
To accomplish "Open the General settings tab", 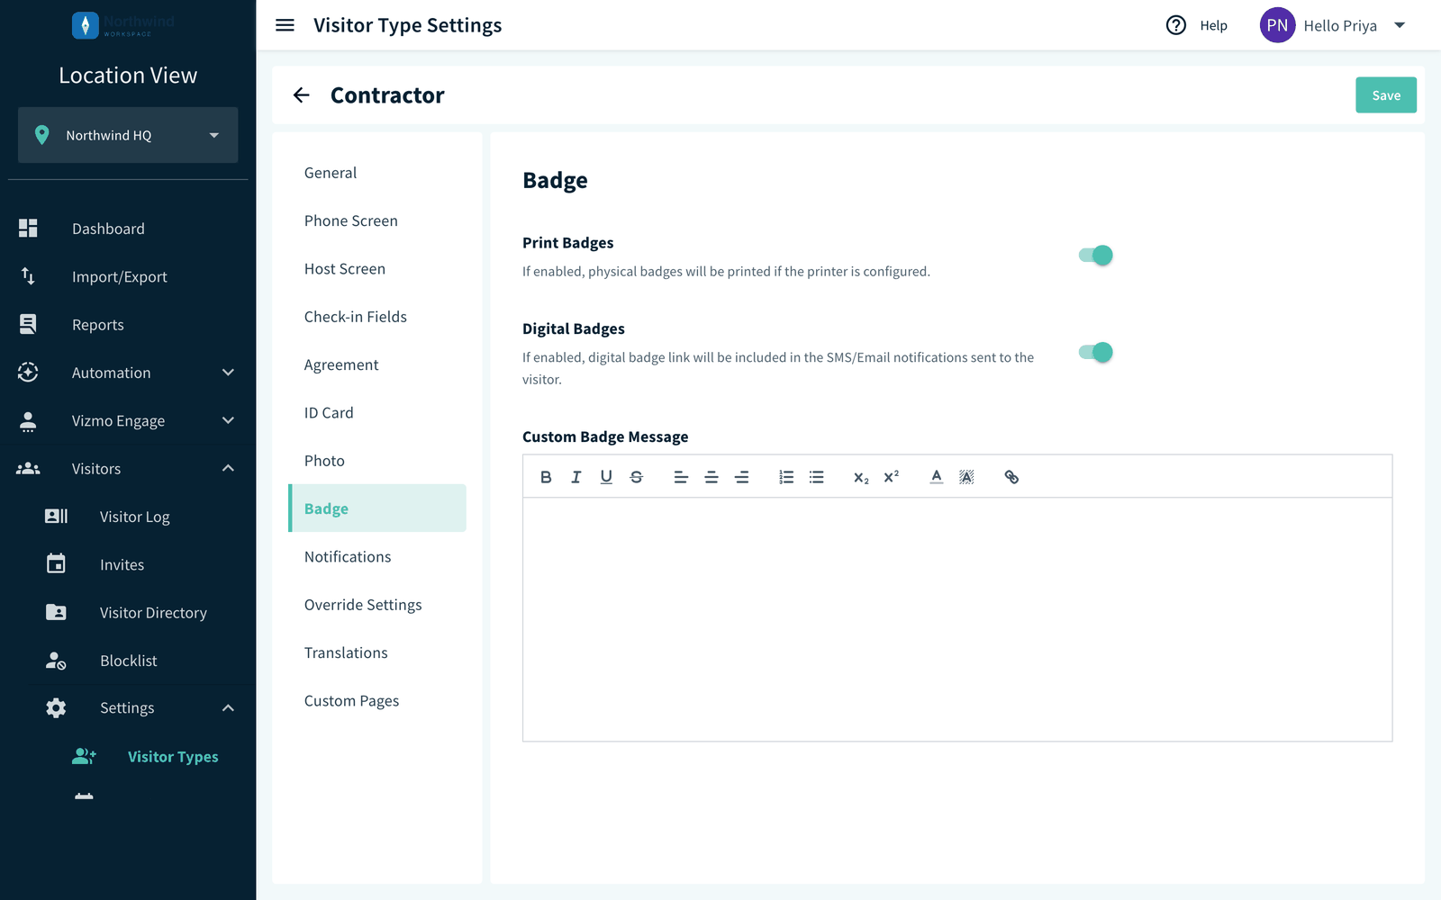I will click(x=377, y=173).
